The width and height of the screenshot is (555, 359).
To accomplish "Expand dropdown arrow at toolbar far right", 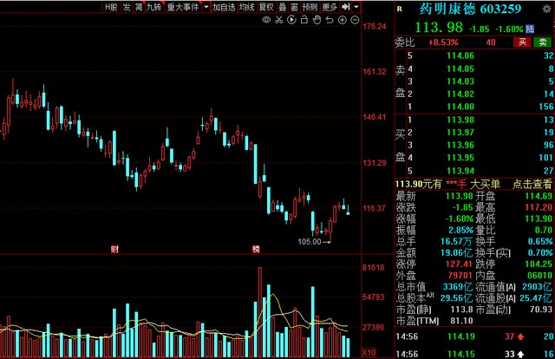I will (357, 7).
